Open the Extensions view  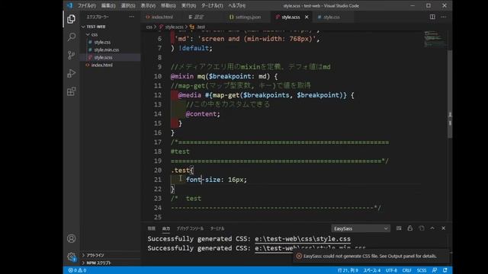pos(71,91)
